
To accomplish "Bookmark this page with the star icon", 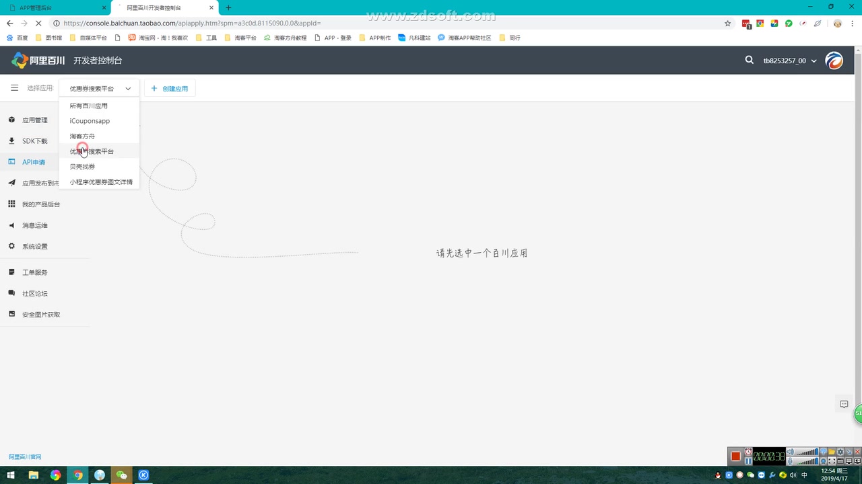I will coord(727,23).
